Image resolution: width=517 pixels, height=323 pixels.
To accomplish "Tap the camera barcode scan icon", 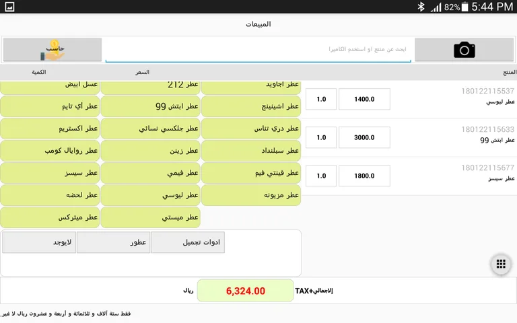I will click(x=464, y=50).
